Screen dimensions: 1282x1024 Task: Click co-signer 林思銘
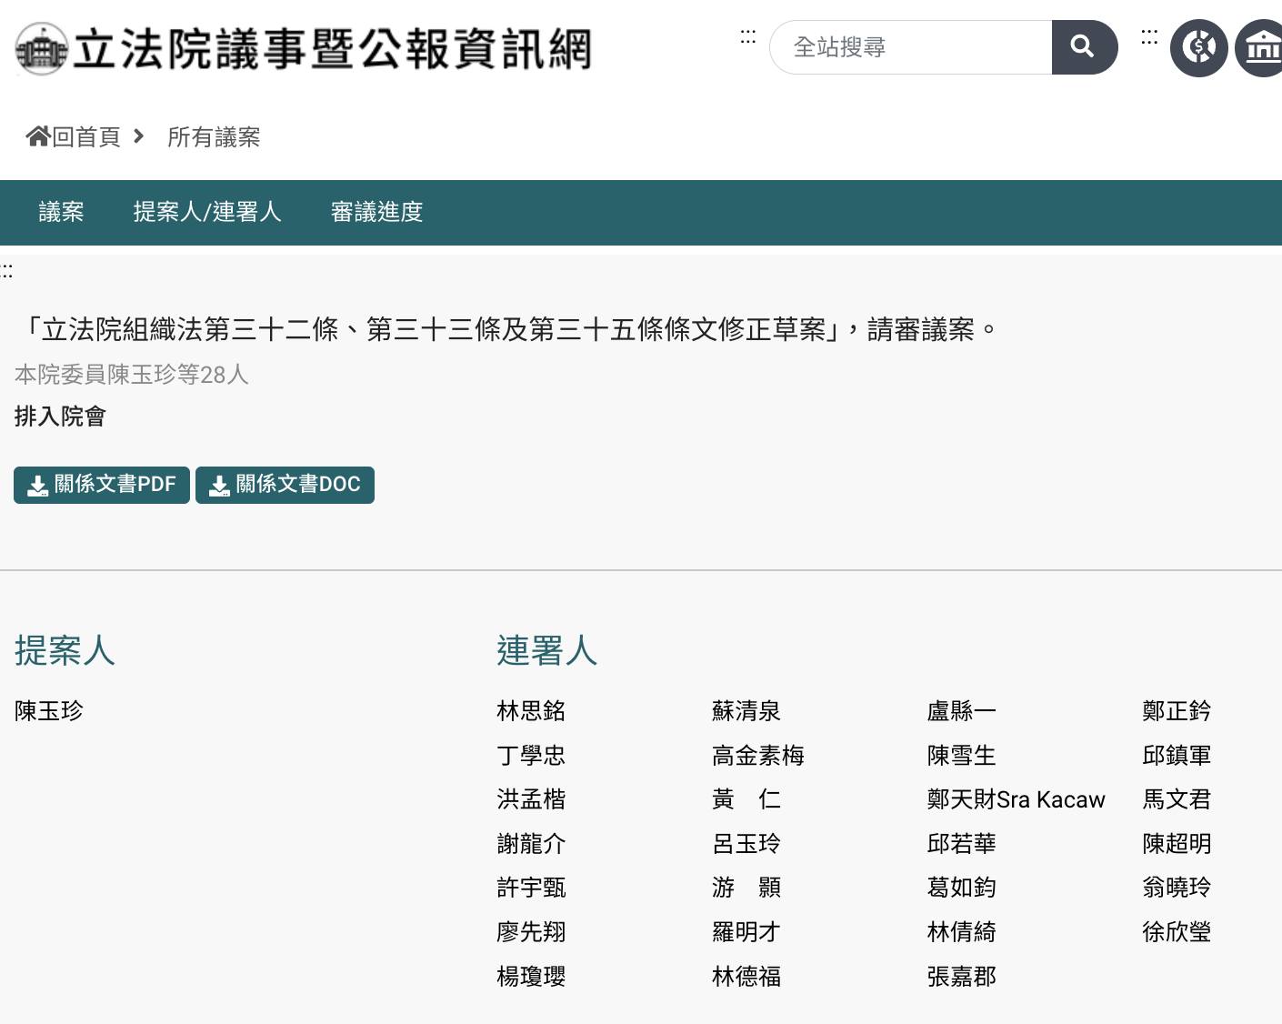pyautogui.click(x=531, y=711)
